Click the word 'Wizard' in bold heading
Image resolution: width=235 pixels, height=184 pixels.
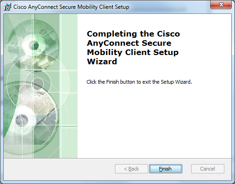102,61
